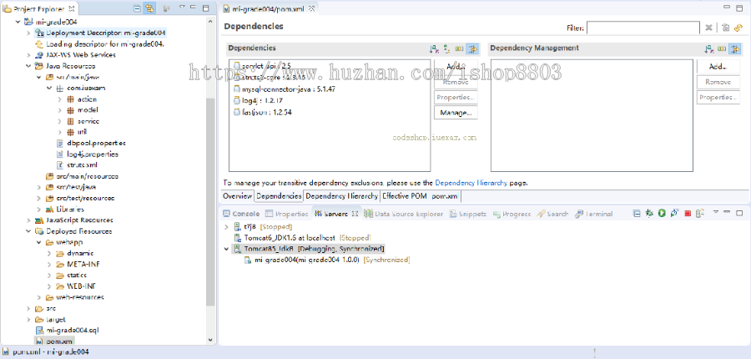Click Libraries node icon
This screenshot has height=359, width=751.
[x=49, y=210]
